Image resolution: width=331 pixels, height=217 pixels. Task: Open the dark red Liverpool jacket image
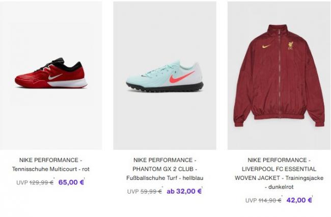tap(279, 75)
